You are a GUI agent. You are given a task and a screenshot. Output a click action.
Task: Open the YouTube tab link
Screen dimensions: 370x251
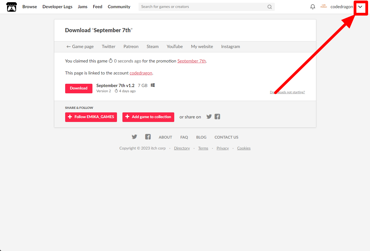175,47
